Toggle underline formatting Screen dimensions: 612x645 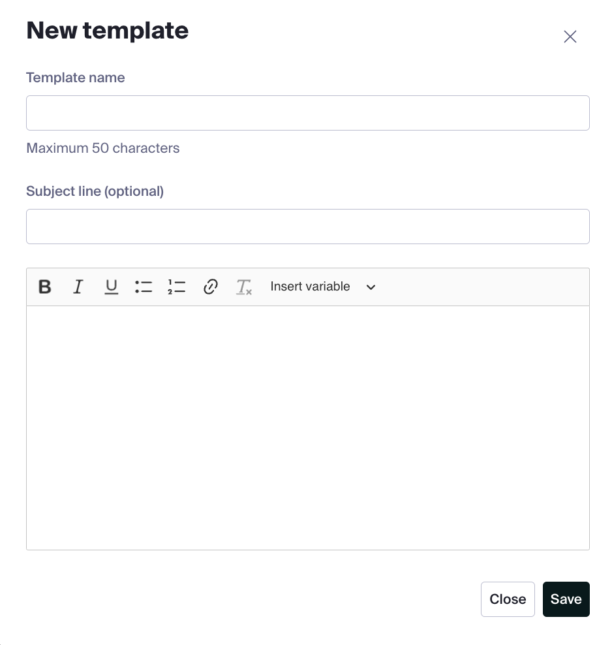(112, 287)
